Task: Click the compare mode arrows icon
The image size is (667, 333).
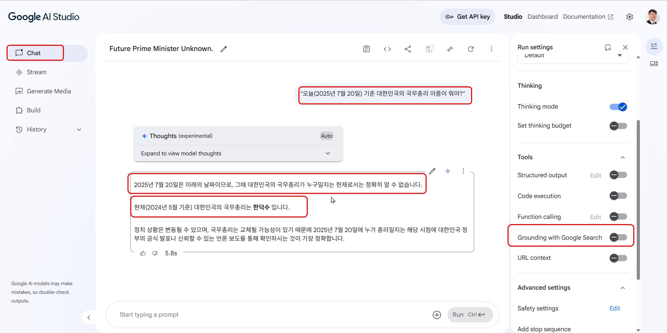Action: pyautogui.click(x=450, y=49)
